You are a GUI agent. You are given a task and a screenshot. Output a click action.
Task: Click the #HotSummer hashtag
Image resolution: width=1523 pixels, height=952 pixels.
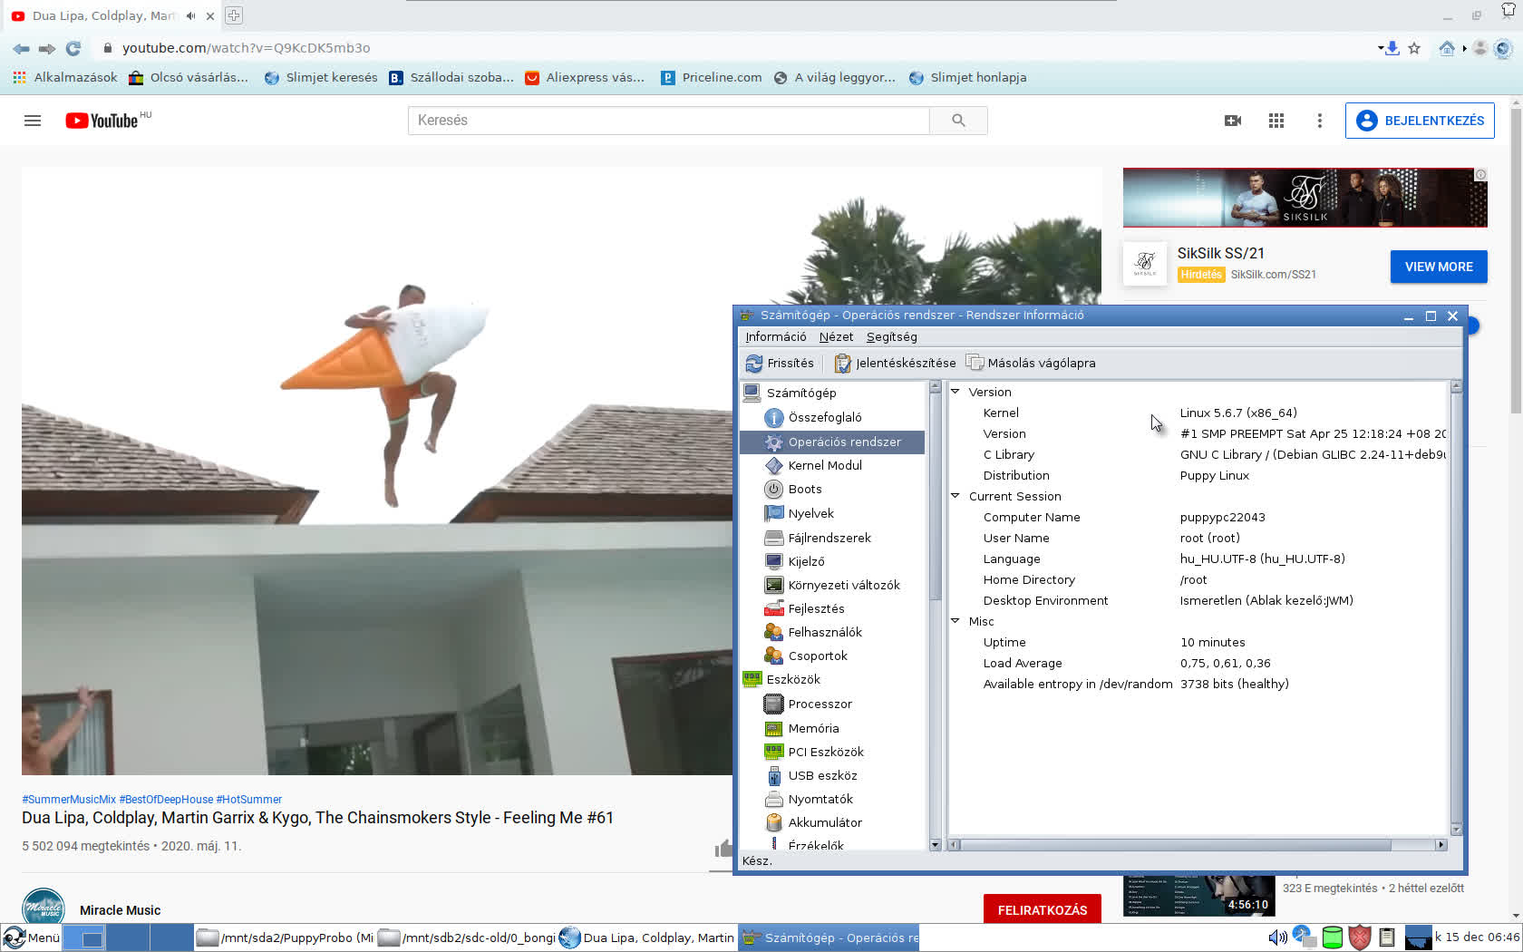point(248,800)
